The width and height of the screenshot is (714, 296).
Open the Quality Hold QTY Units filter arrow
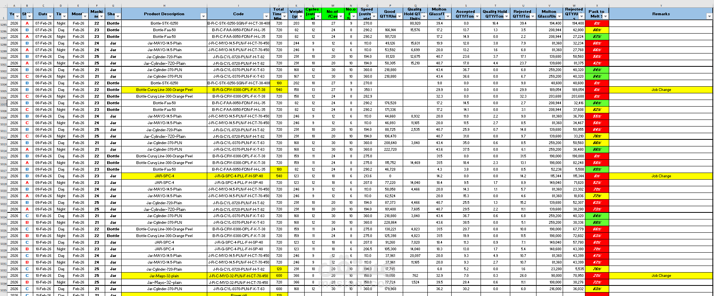[x=424, y=16]
